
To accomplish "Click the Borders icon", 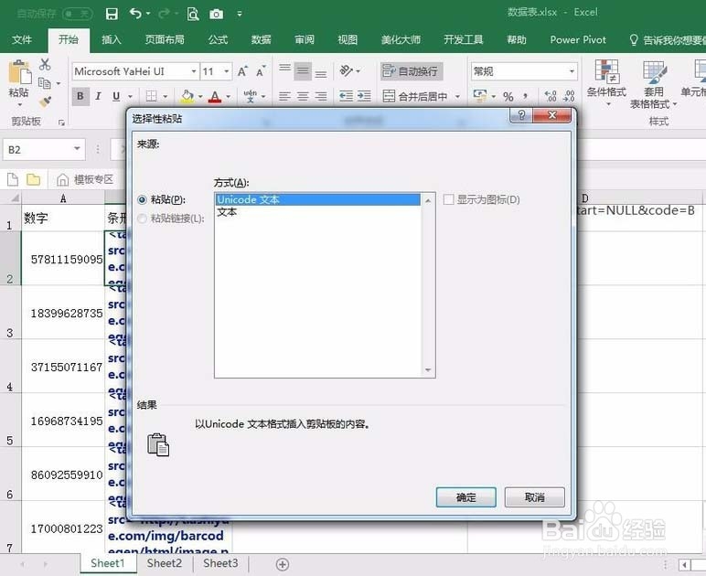I will (152, 96).
